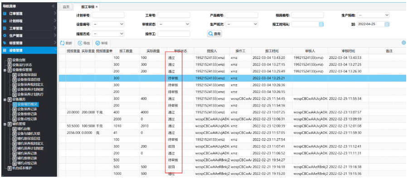Viewport: 408px width, 179px height.
Task: Open 订单管理 menu section
Action: click(x=29, y=13)
